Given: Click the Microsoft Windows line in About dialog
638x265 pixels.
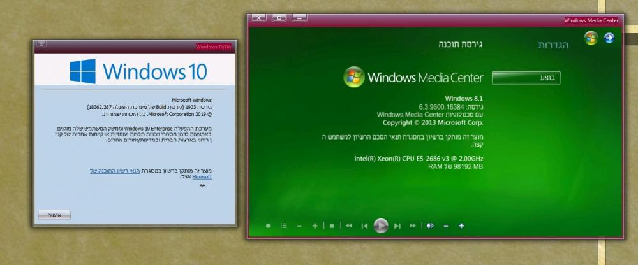Looking at the screenshot, I should tap(191, 100).
